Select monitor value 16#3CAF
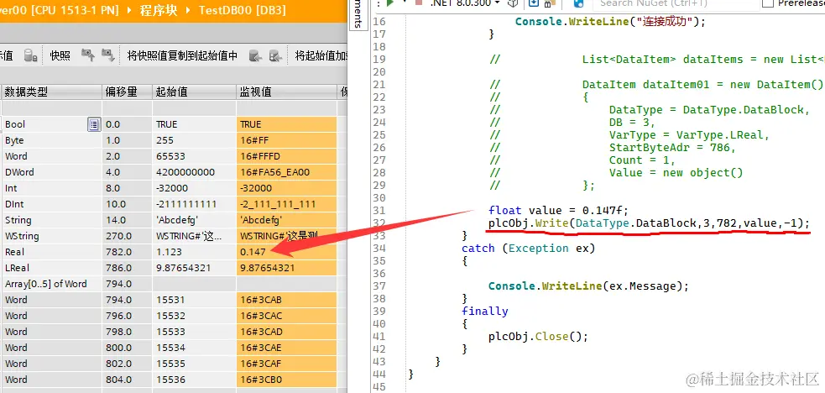The image size is (825, 393). [286, 364]
